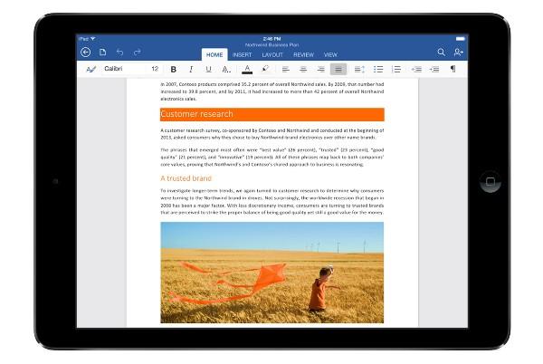Show paragraph marks
The height and width of the screenshot is (364, 543).
453,69
